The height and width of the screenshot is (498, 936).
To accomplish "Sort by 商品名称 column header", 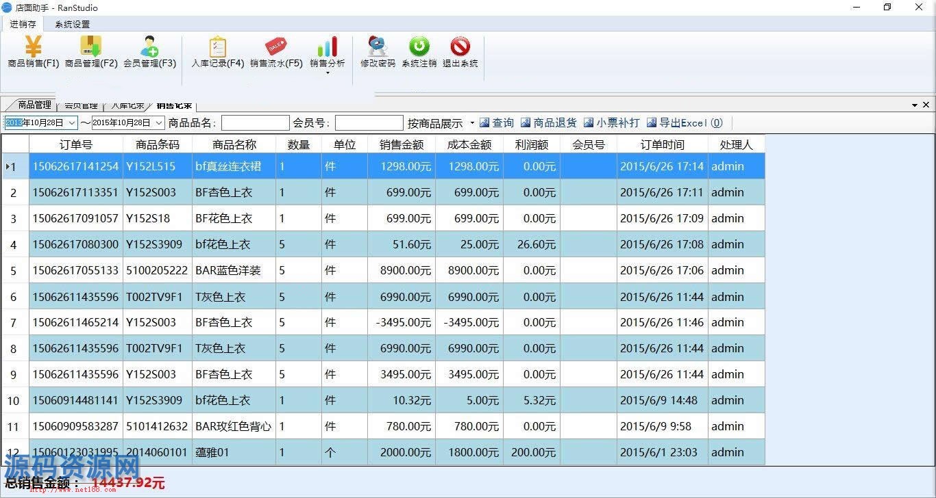I will (x=234, y=144).
